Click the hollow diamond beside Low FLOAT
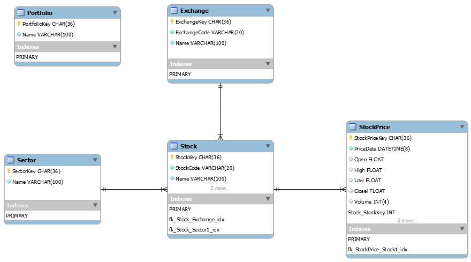This screenshot has width=471, height=262. [x=351, y=180]
